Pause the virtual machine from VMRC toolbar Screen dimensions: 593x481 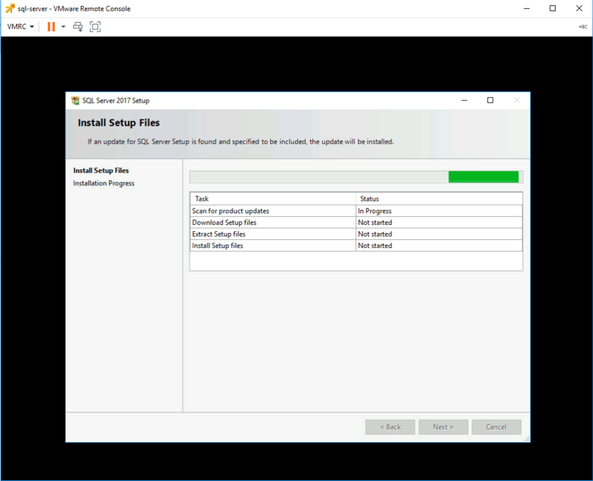point(51,27)
